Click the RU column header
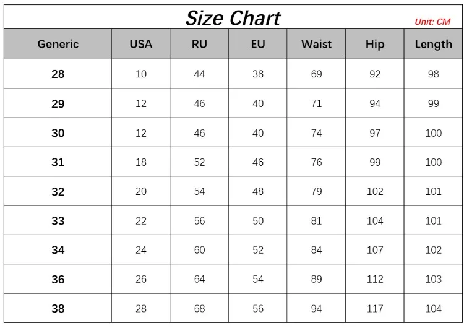This screenshot has width=464, height=328. pos(199,44)
